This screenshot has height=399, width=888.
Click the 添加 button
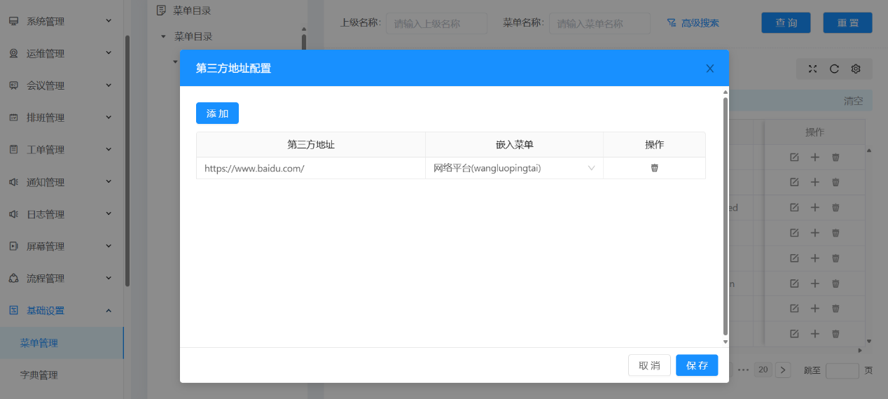[217, 113]
